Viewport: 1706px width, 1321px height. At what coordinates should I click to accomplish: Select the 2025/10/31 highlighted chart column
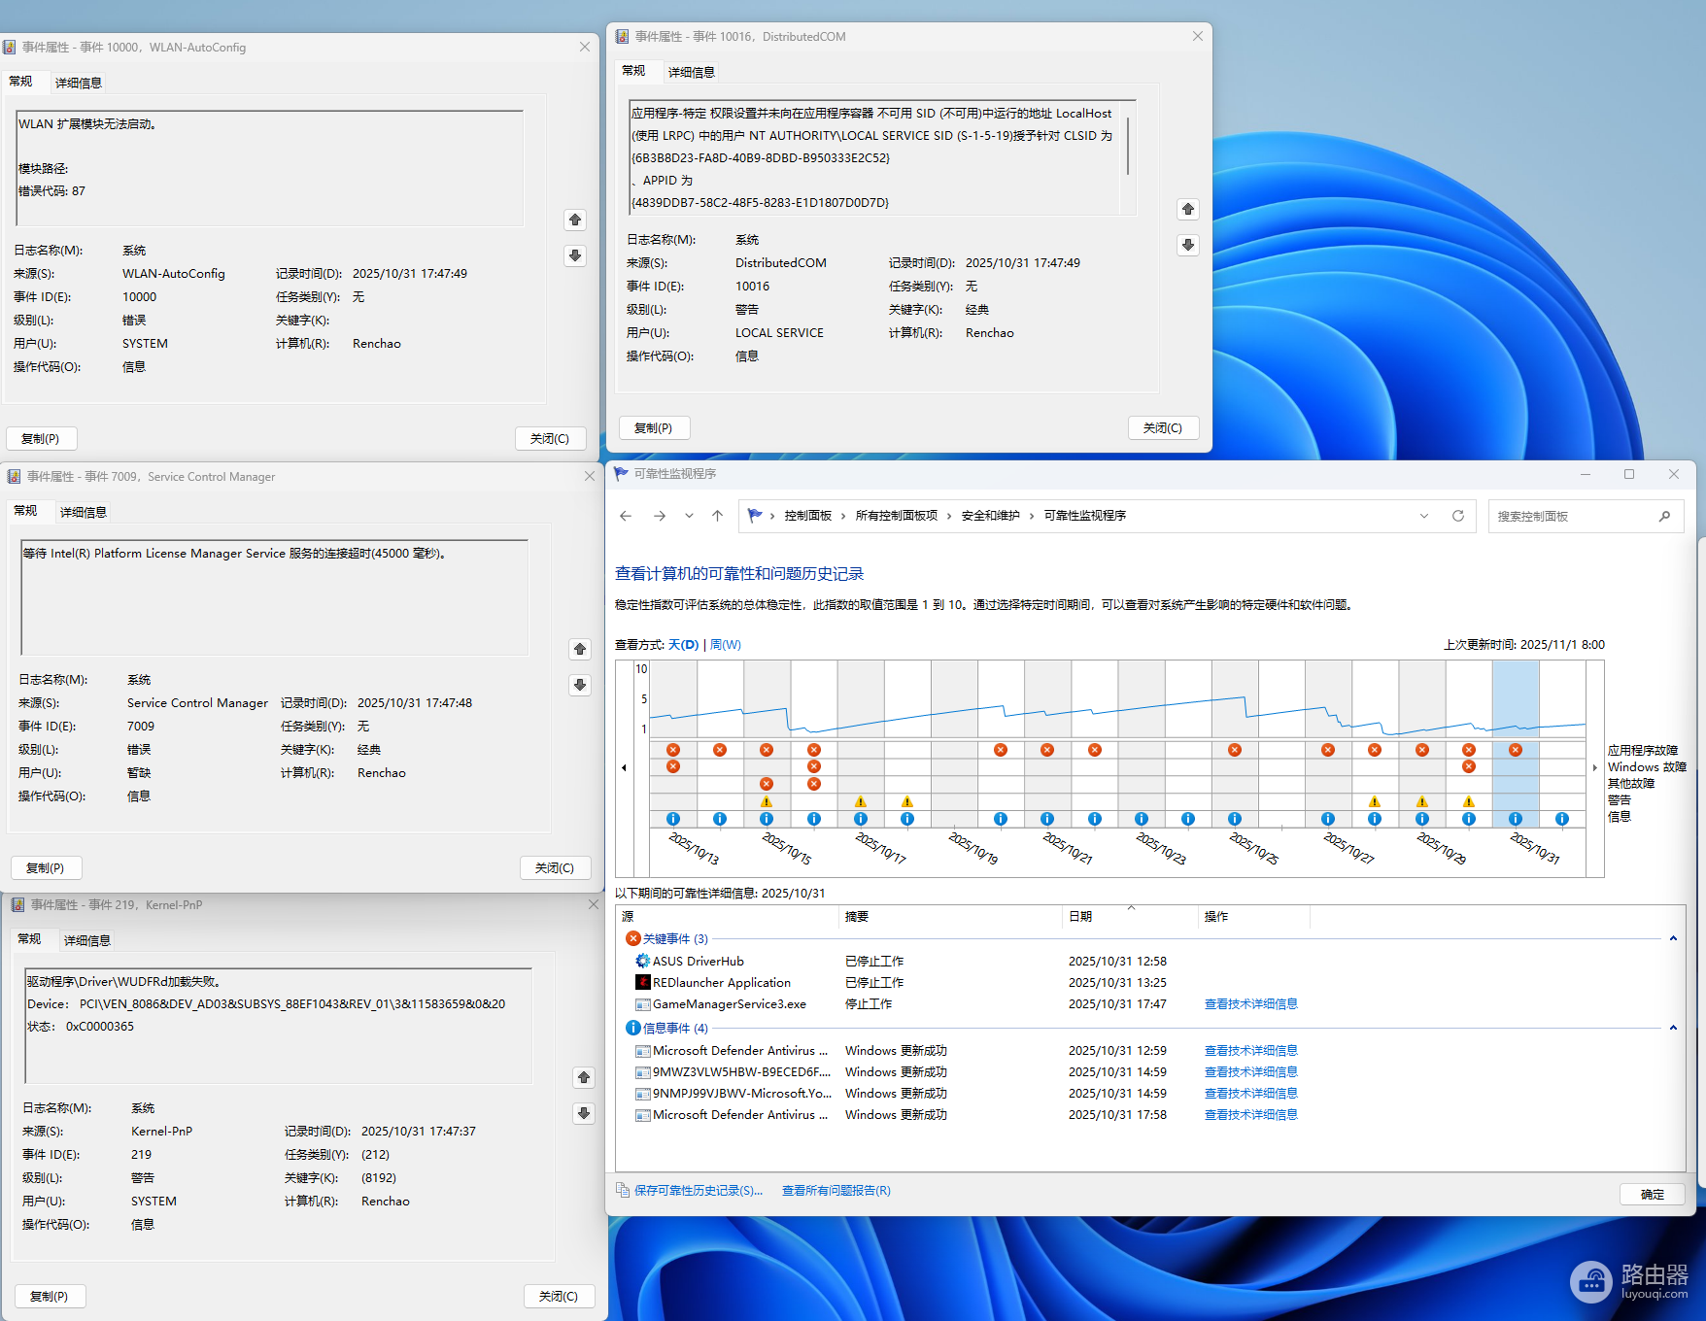coord(1516,744)
